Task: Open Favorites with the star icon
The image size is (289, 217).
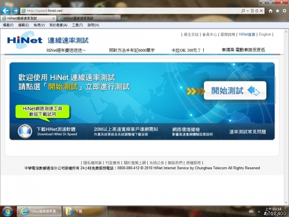Action: pyautogui.click(x=277, y=11)
